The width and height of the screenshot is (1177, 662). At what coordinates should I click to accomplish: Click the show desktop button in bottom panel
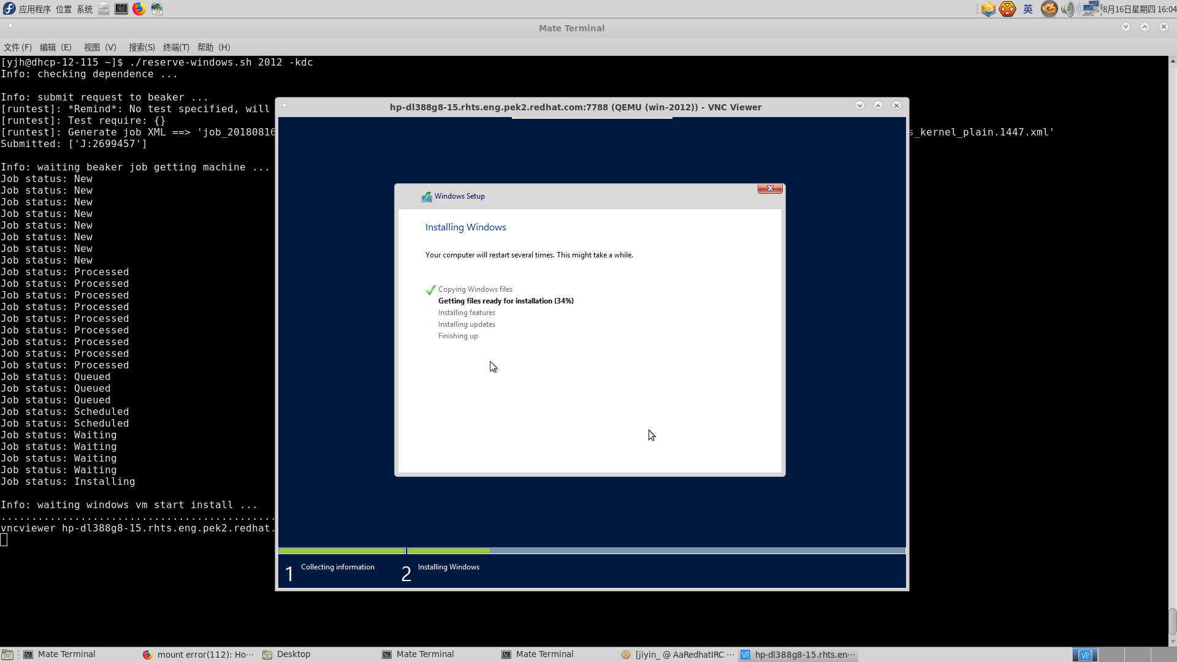pos(7,655)
